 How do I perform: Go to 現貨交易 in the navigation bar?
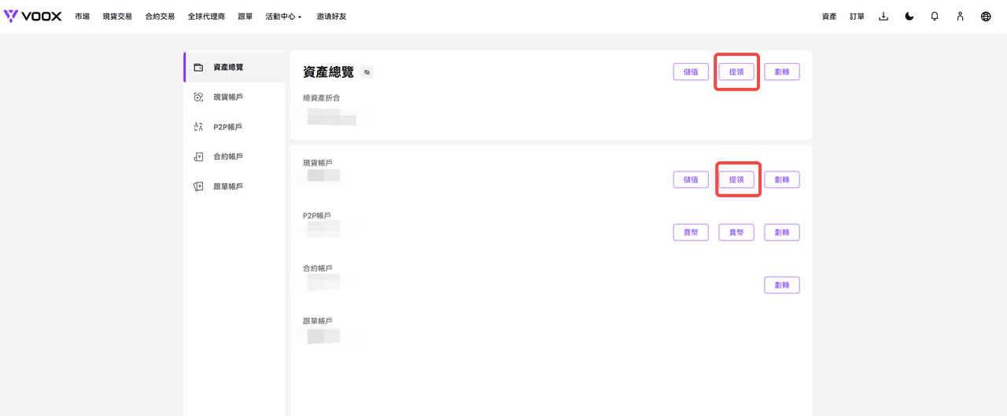pyautogui.click(x=117, y=17)
